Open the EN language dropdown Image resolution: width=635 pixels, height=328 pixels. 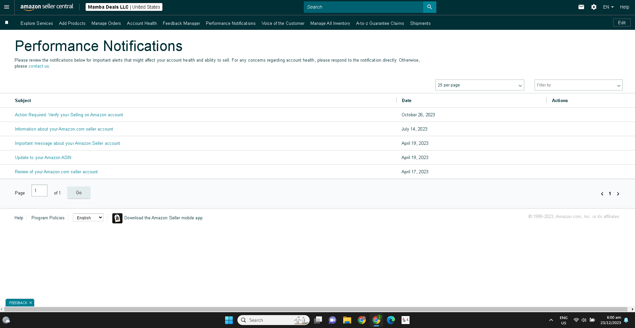click(608, 7)
